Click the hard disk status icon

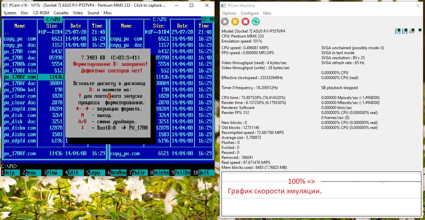point(412,31)
